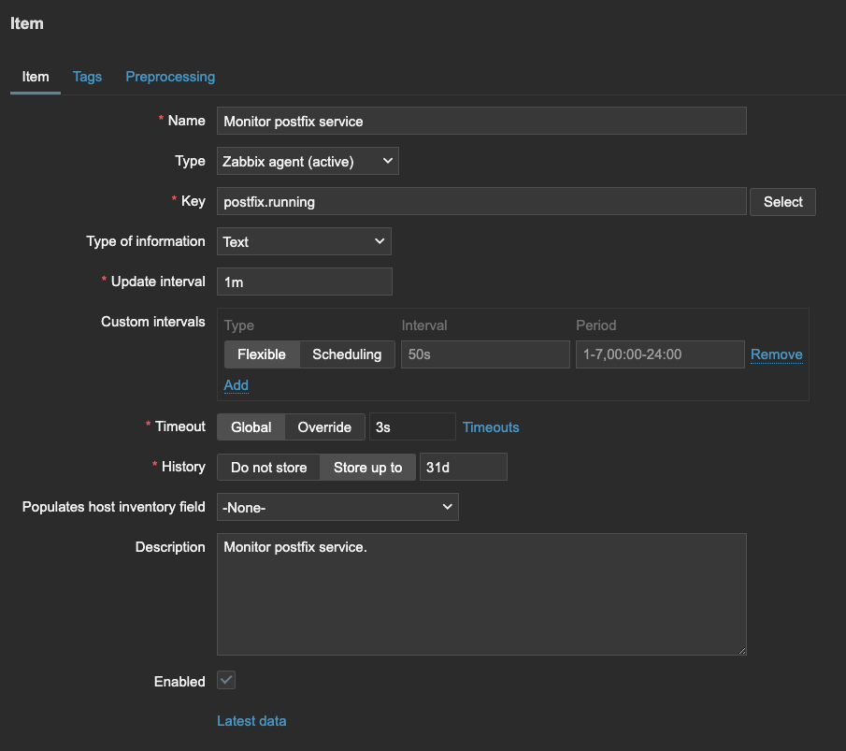Toggle the Enabled checkbox
846x751 pixels.
pos(226,680)
